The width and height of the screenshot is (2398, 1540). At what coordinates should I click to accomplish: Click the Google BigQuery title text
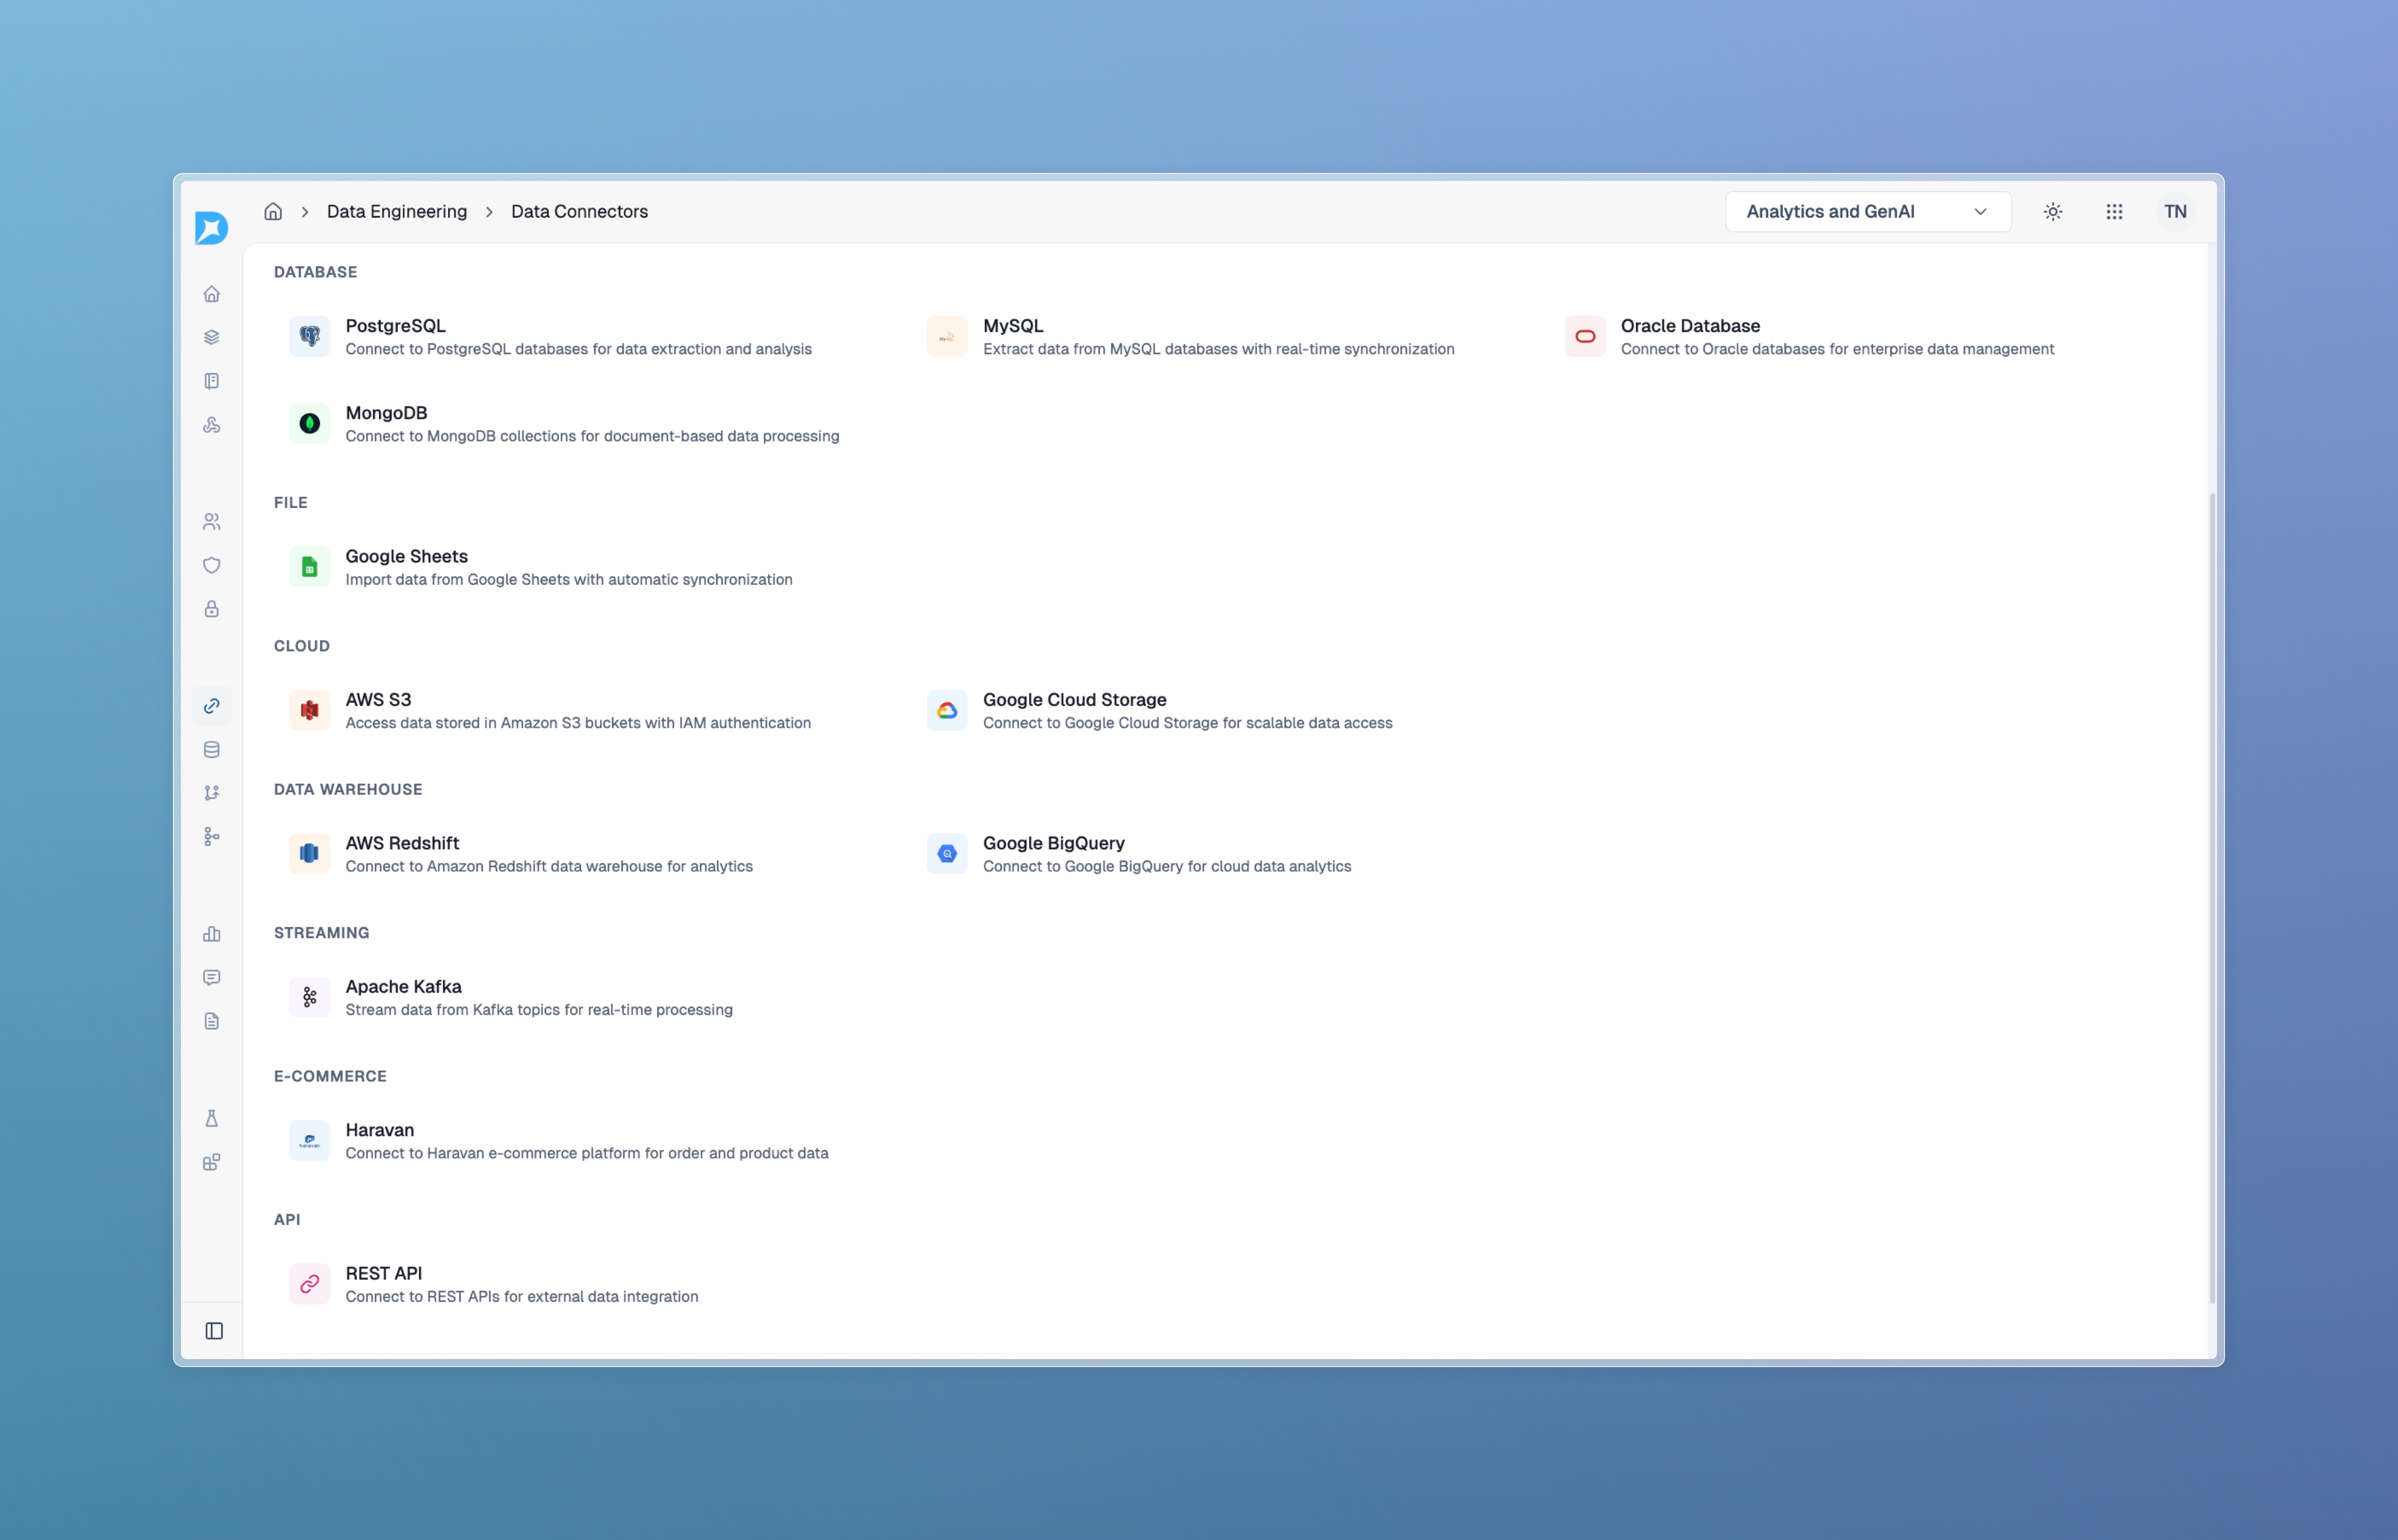pyautogui.click(x=1053, y=843)
